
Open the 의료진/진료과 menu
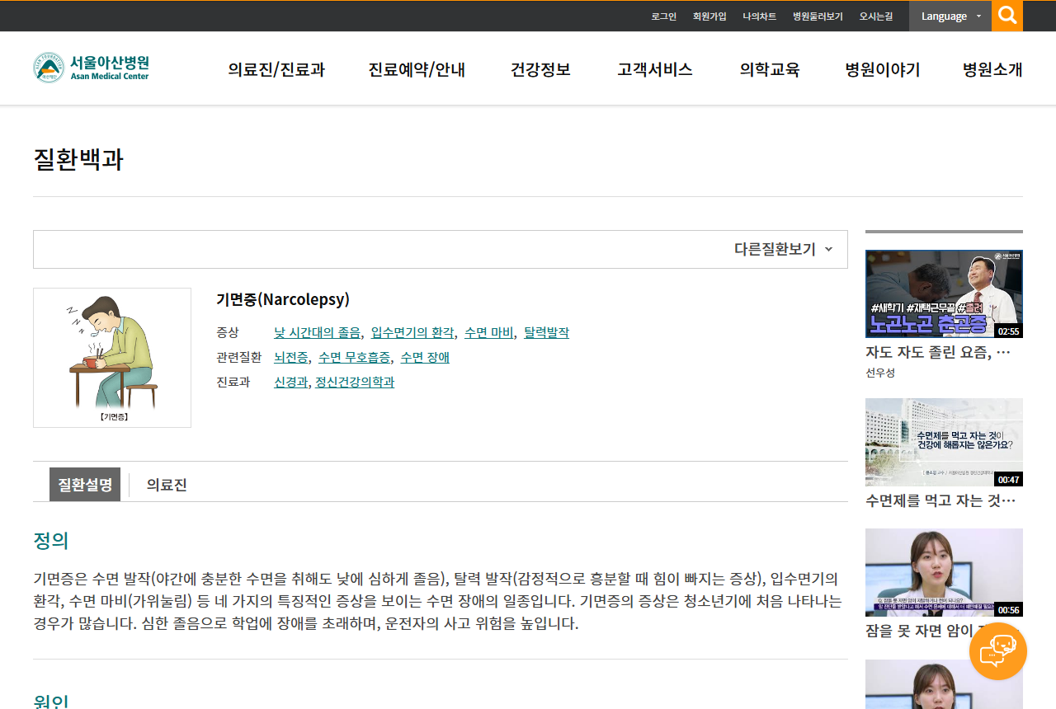click(276, 69)
